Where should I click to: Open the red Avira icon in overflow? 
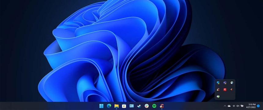(x=225, y=90)
